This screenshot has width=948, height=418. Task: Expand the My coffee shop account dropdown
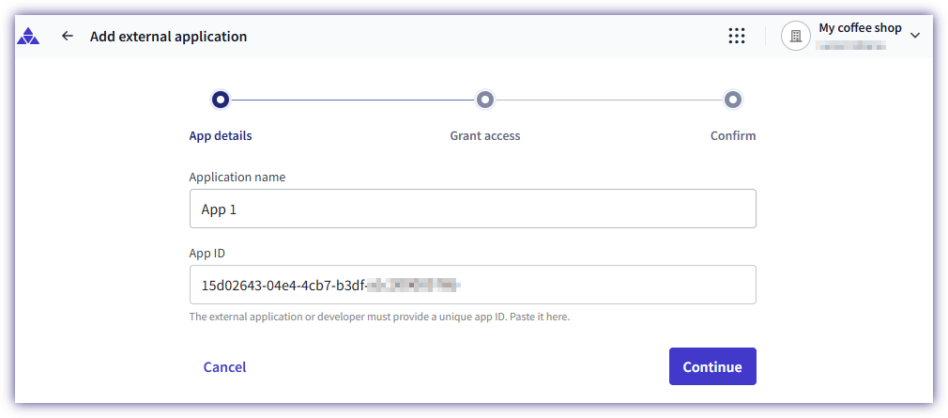[x=915, y=36]
